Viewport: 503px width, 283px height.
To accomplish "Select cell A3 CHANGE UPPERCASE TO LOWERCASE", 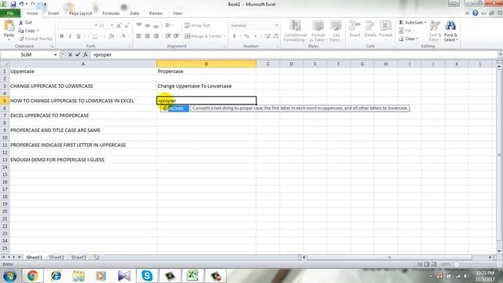I will point(83,86).
